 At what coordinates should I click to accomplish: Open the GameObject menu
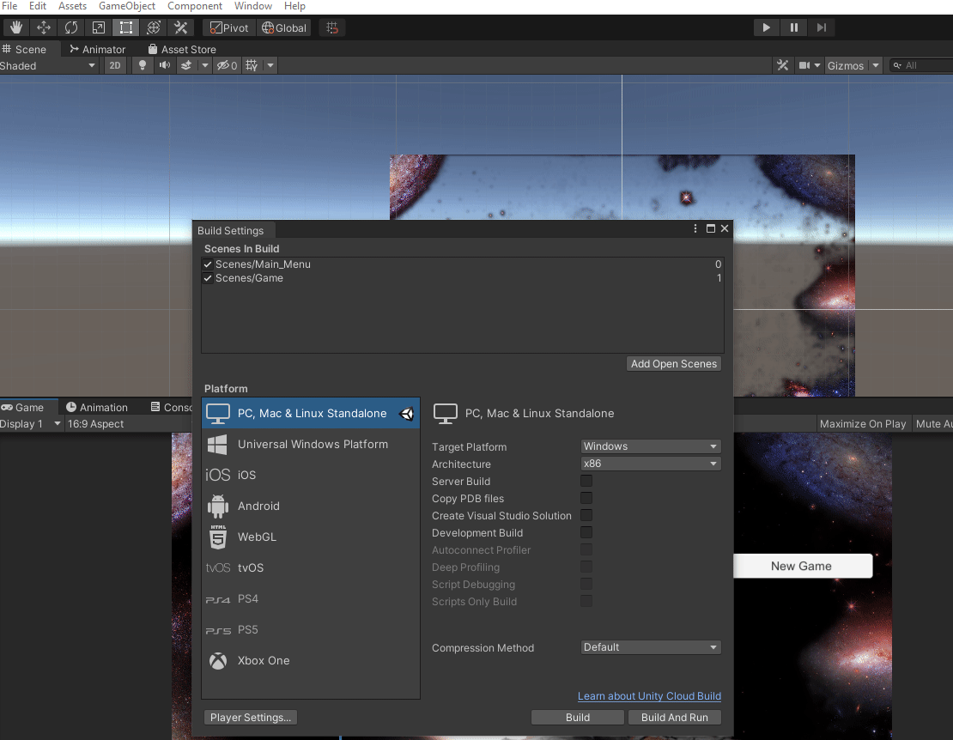coord(127,6)
